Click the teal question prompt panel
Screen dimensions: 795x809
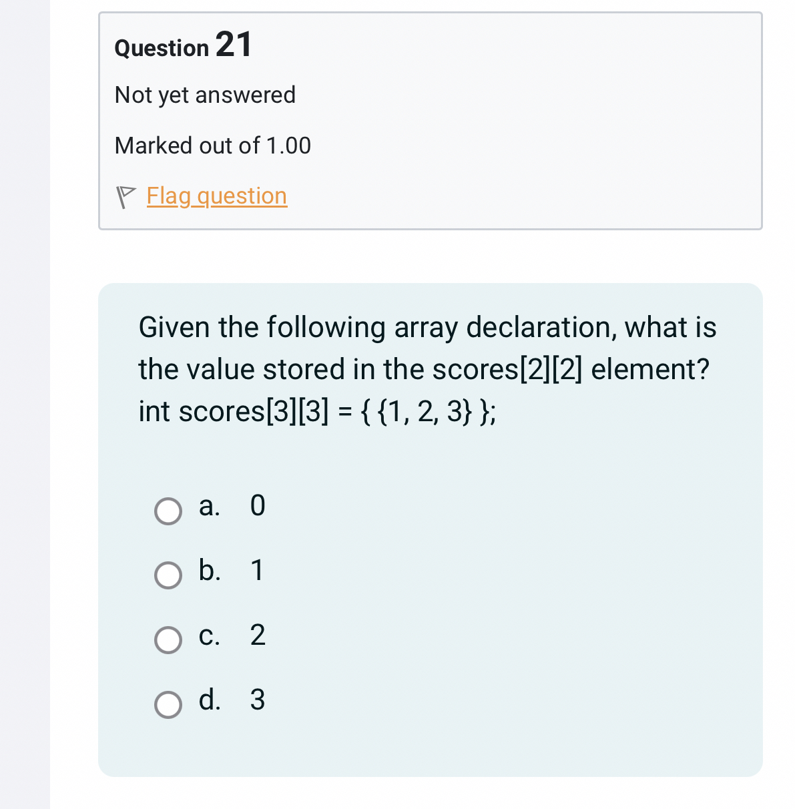click(431, 527)
